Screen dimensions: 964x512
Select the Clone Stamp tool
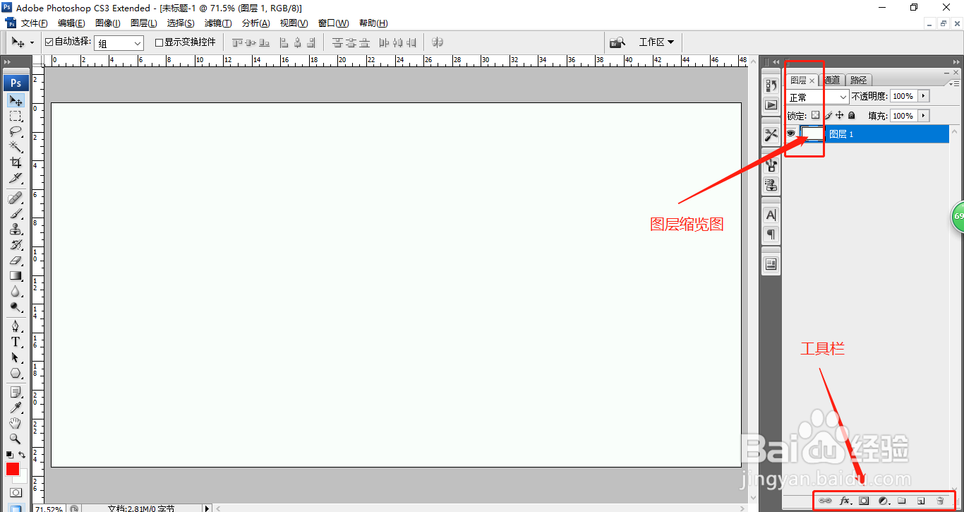pos(16,229)
